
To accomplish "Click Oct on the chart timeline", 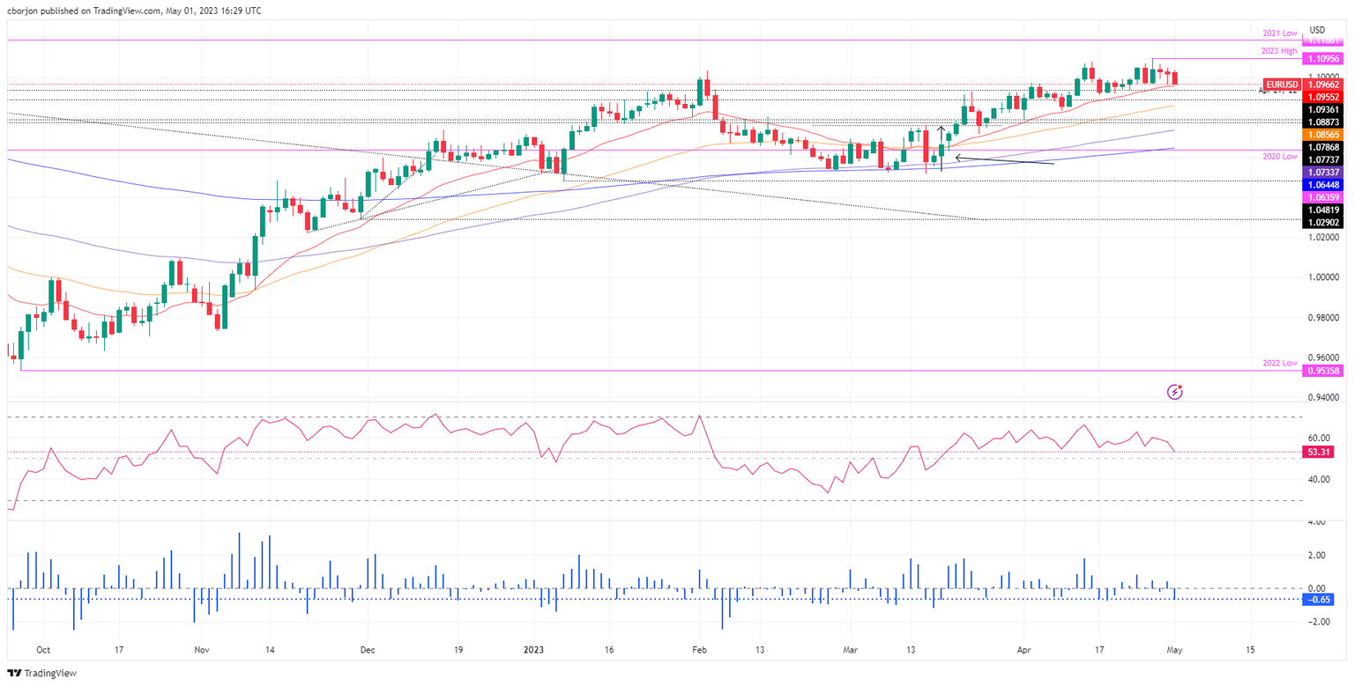I will (x=42, y=649).
